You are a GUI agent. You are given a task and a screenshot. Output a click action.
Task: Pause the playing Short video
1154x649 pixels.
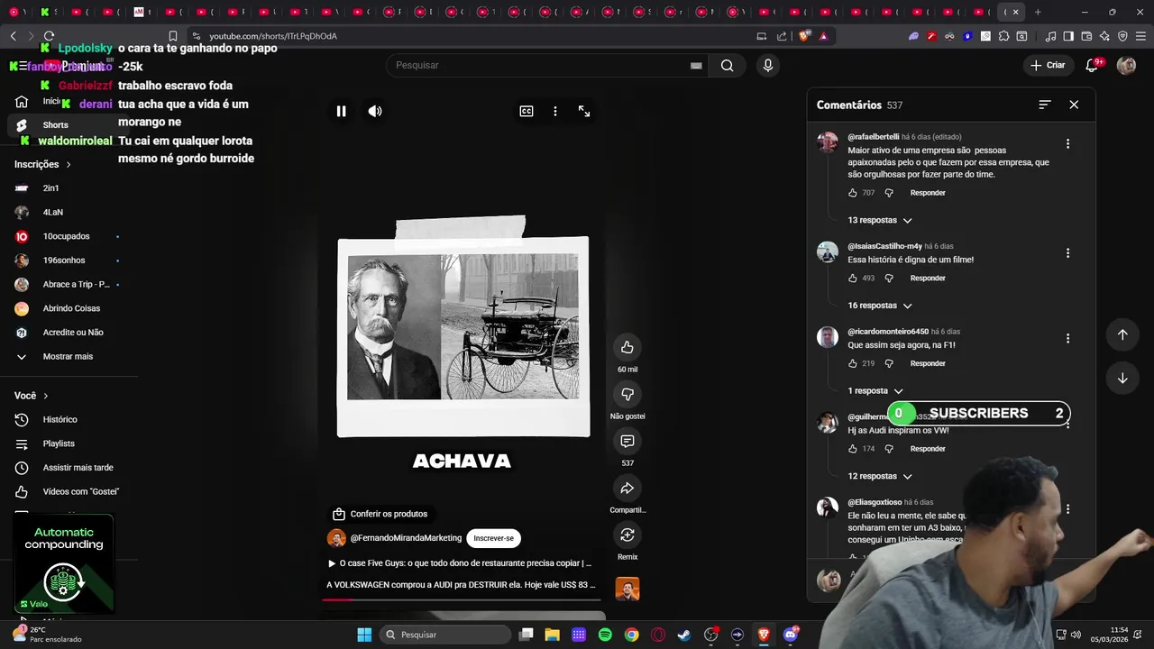342,111
